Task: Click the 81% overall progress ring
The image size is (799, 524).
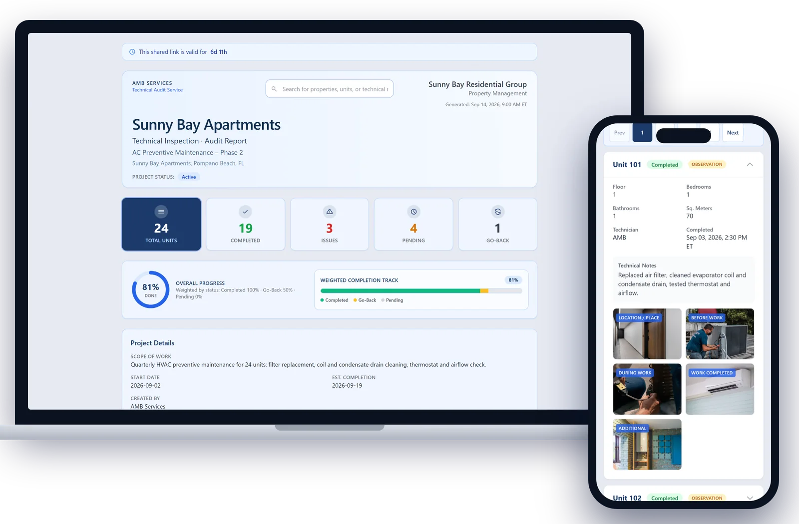Action: point(150,289)
